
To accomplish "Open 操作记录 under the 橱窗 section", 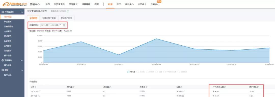I will pos(8,75).
